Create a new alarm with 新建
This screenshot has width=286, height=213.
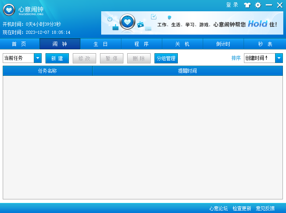(57, 58)
